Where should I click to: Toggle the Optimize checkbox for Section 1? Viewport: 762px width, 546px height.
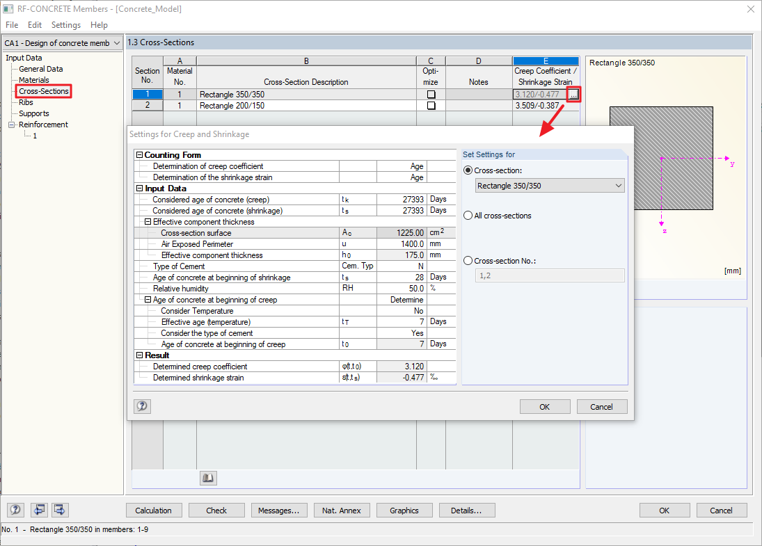click(431, 94)
